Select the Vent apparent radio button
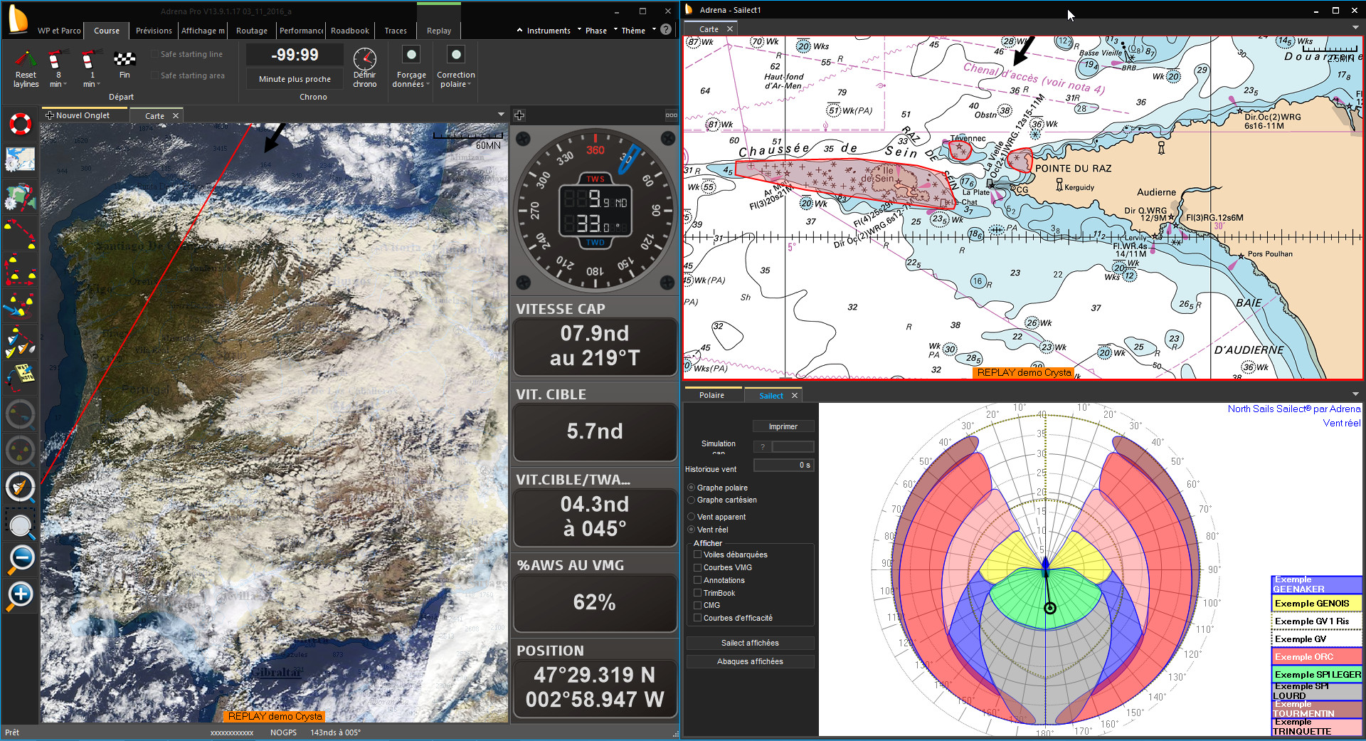 pyautogui.click(x=691, y=517)
